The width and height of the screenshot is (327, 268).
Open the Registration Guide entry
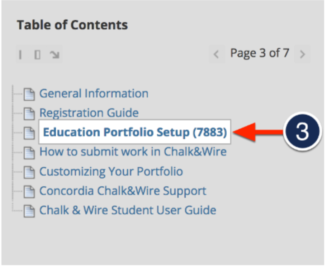coord(89,113)
